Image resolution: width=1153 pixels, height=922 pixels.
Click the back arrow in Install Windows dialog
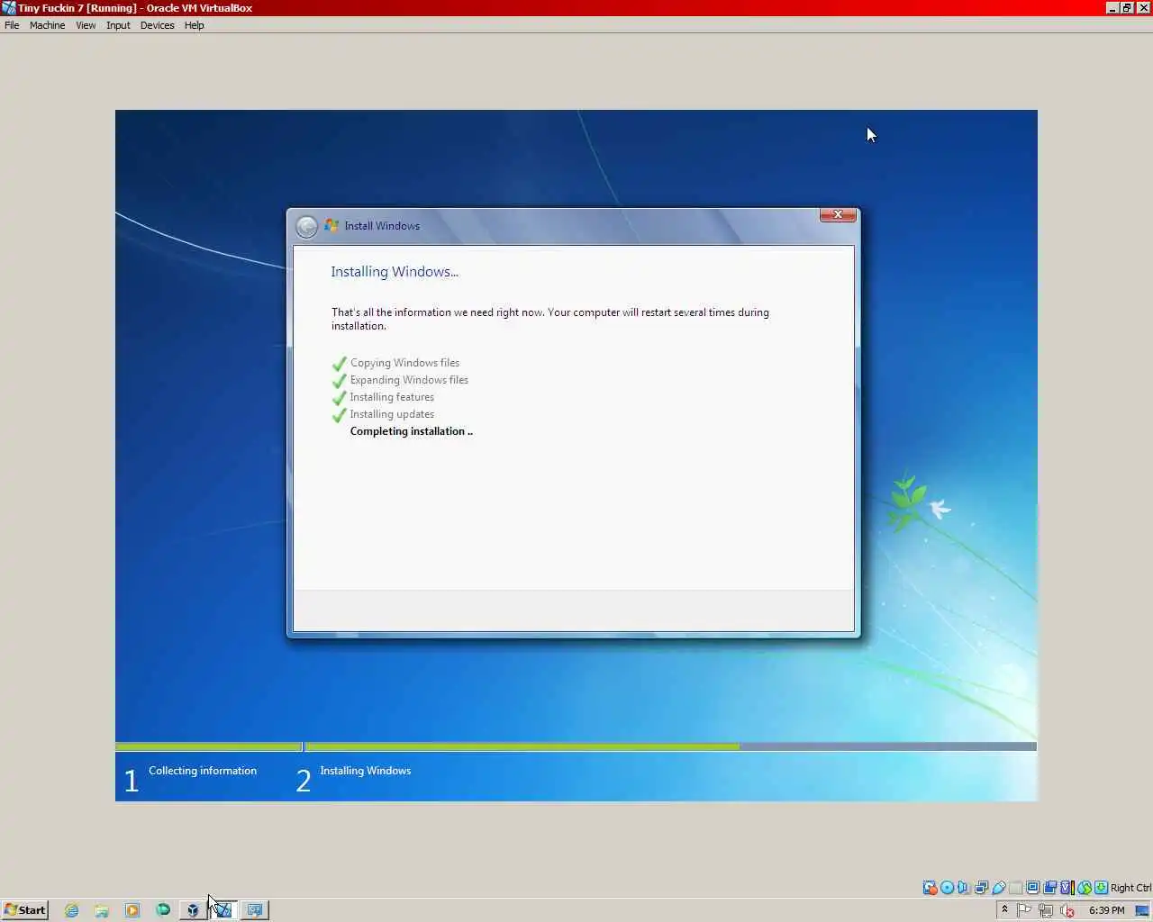pyautogui.click(x=306, y=226)
